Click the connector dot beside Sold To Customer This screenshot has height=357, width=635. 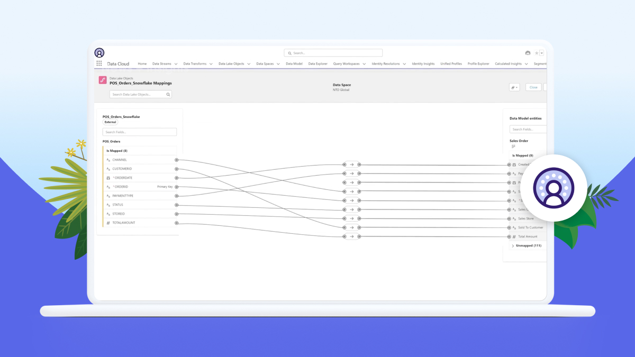click(509, 227)
